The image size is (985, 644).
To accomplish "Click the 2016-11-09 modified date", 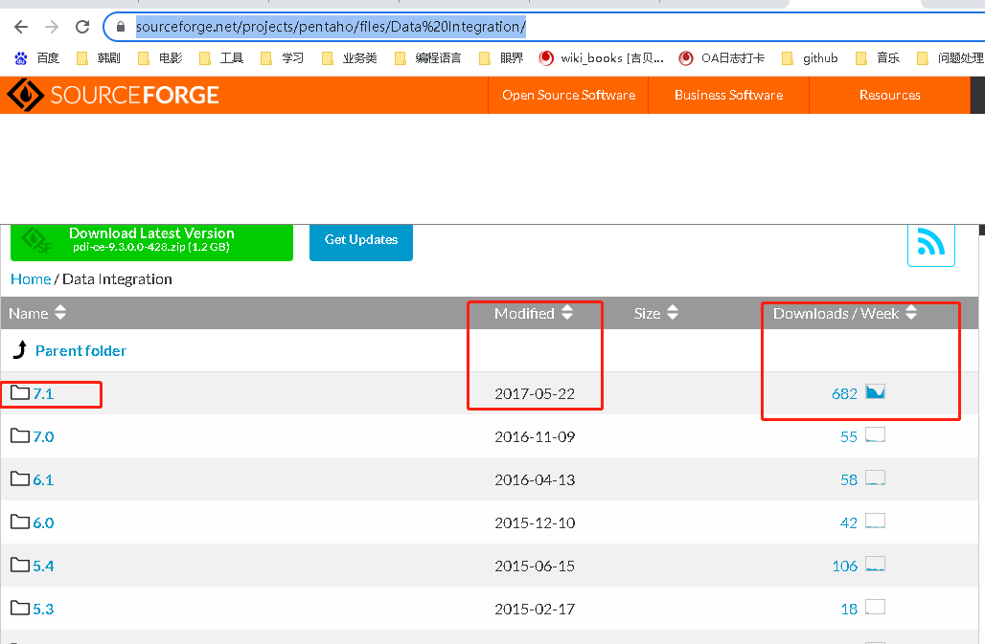I will click(535, 437).
